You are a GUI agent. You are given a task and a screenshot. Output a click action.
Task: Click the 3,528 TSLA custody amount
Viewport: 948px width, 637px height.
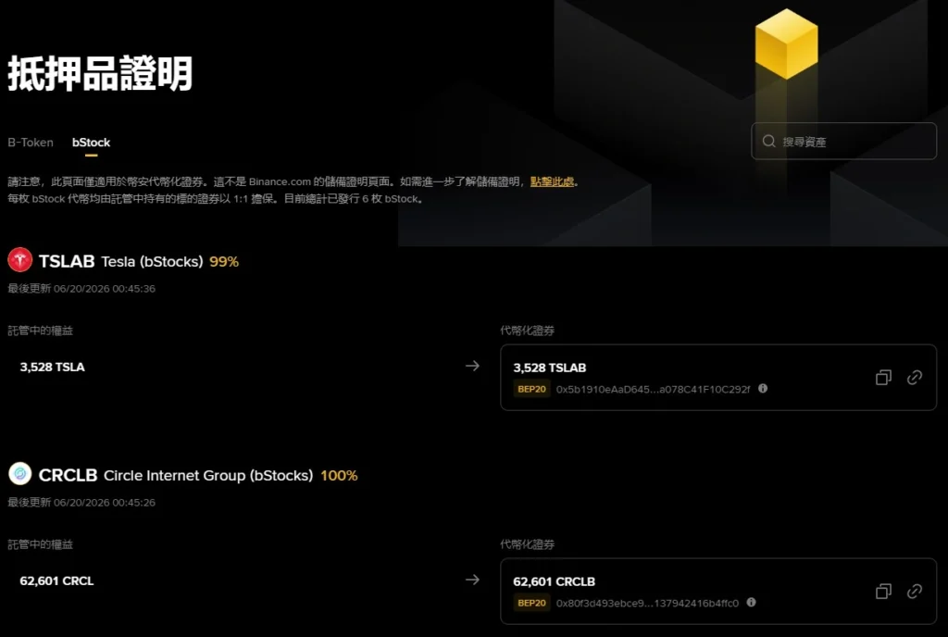pos(53,367)
